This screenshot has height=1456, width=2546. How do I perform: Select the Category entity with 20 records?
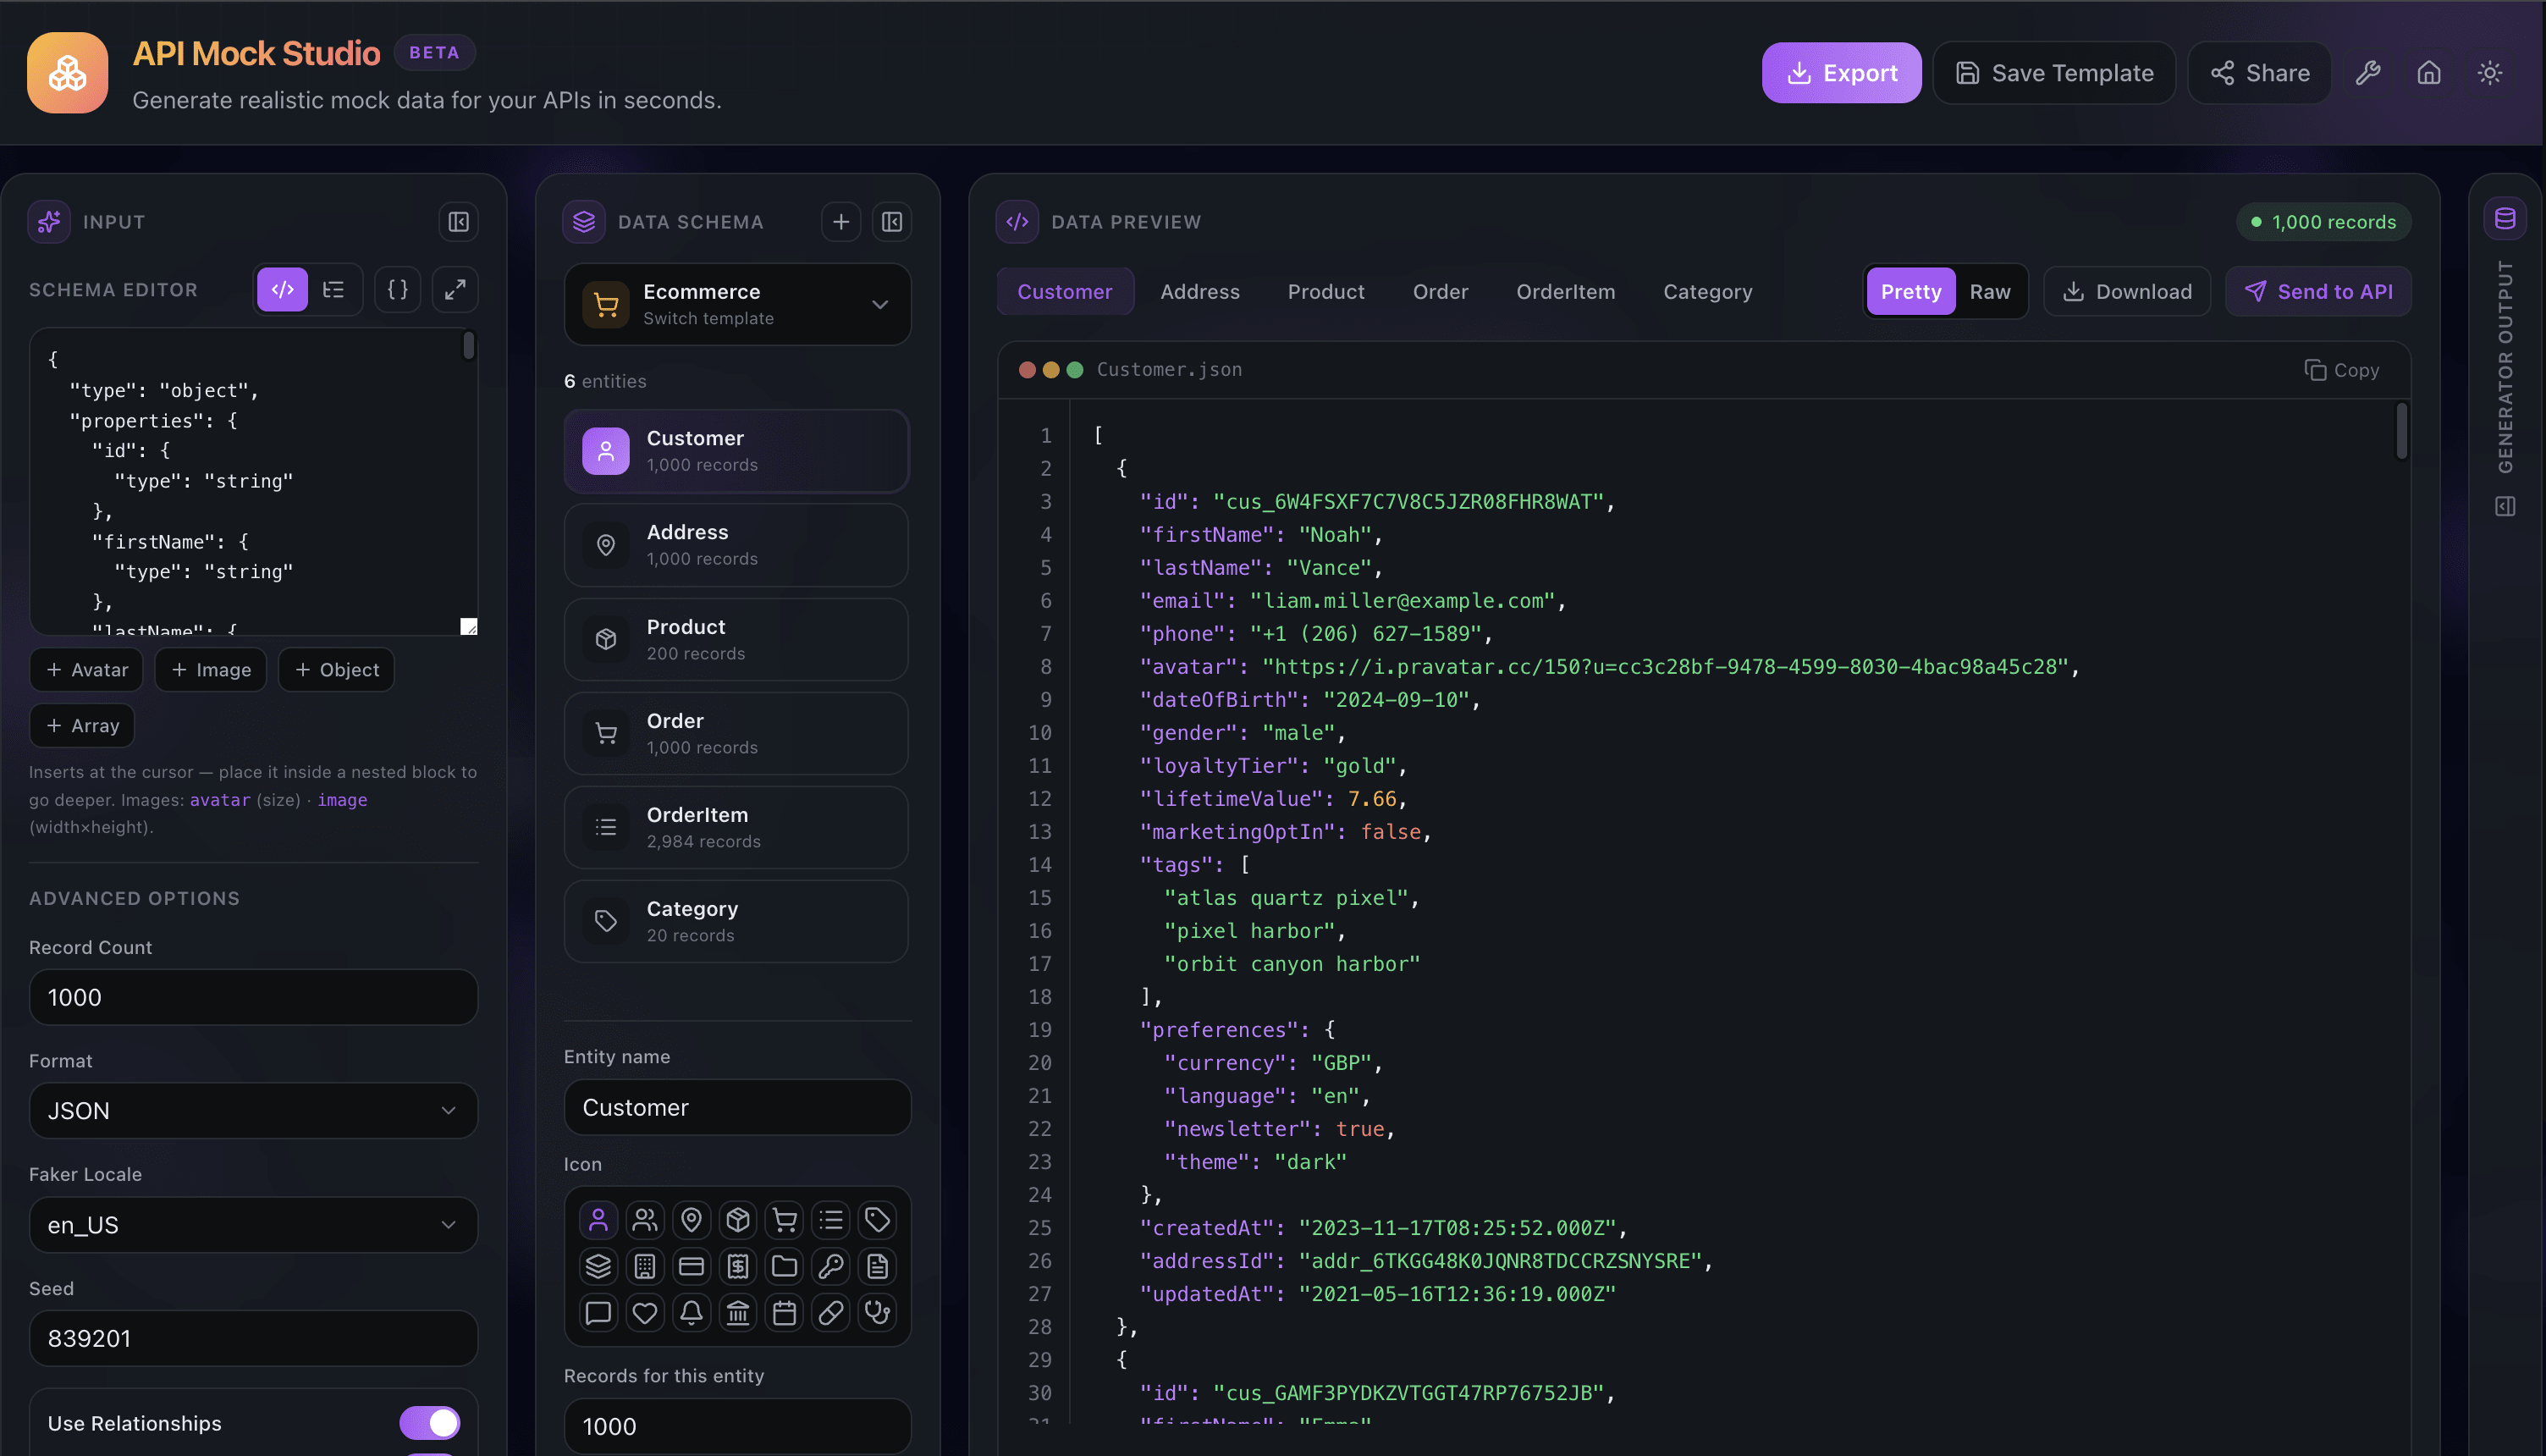736,922
